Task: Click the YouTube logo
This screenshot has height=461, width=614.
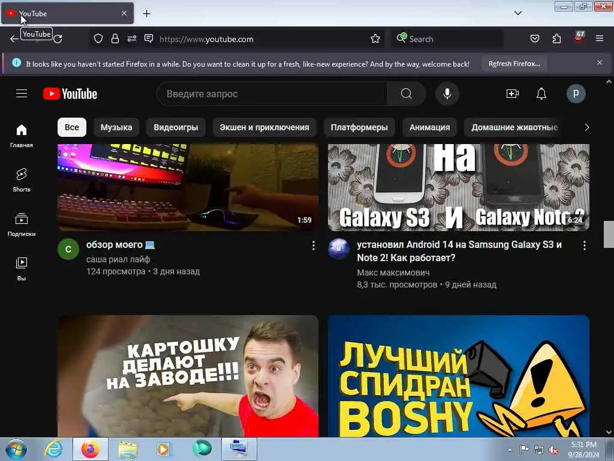Action: [x=70, y=94]
